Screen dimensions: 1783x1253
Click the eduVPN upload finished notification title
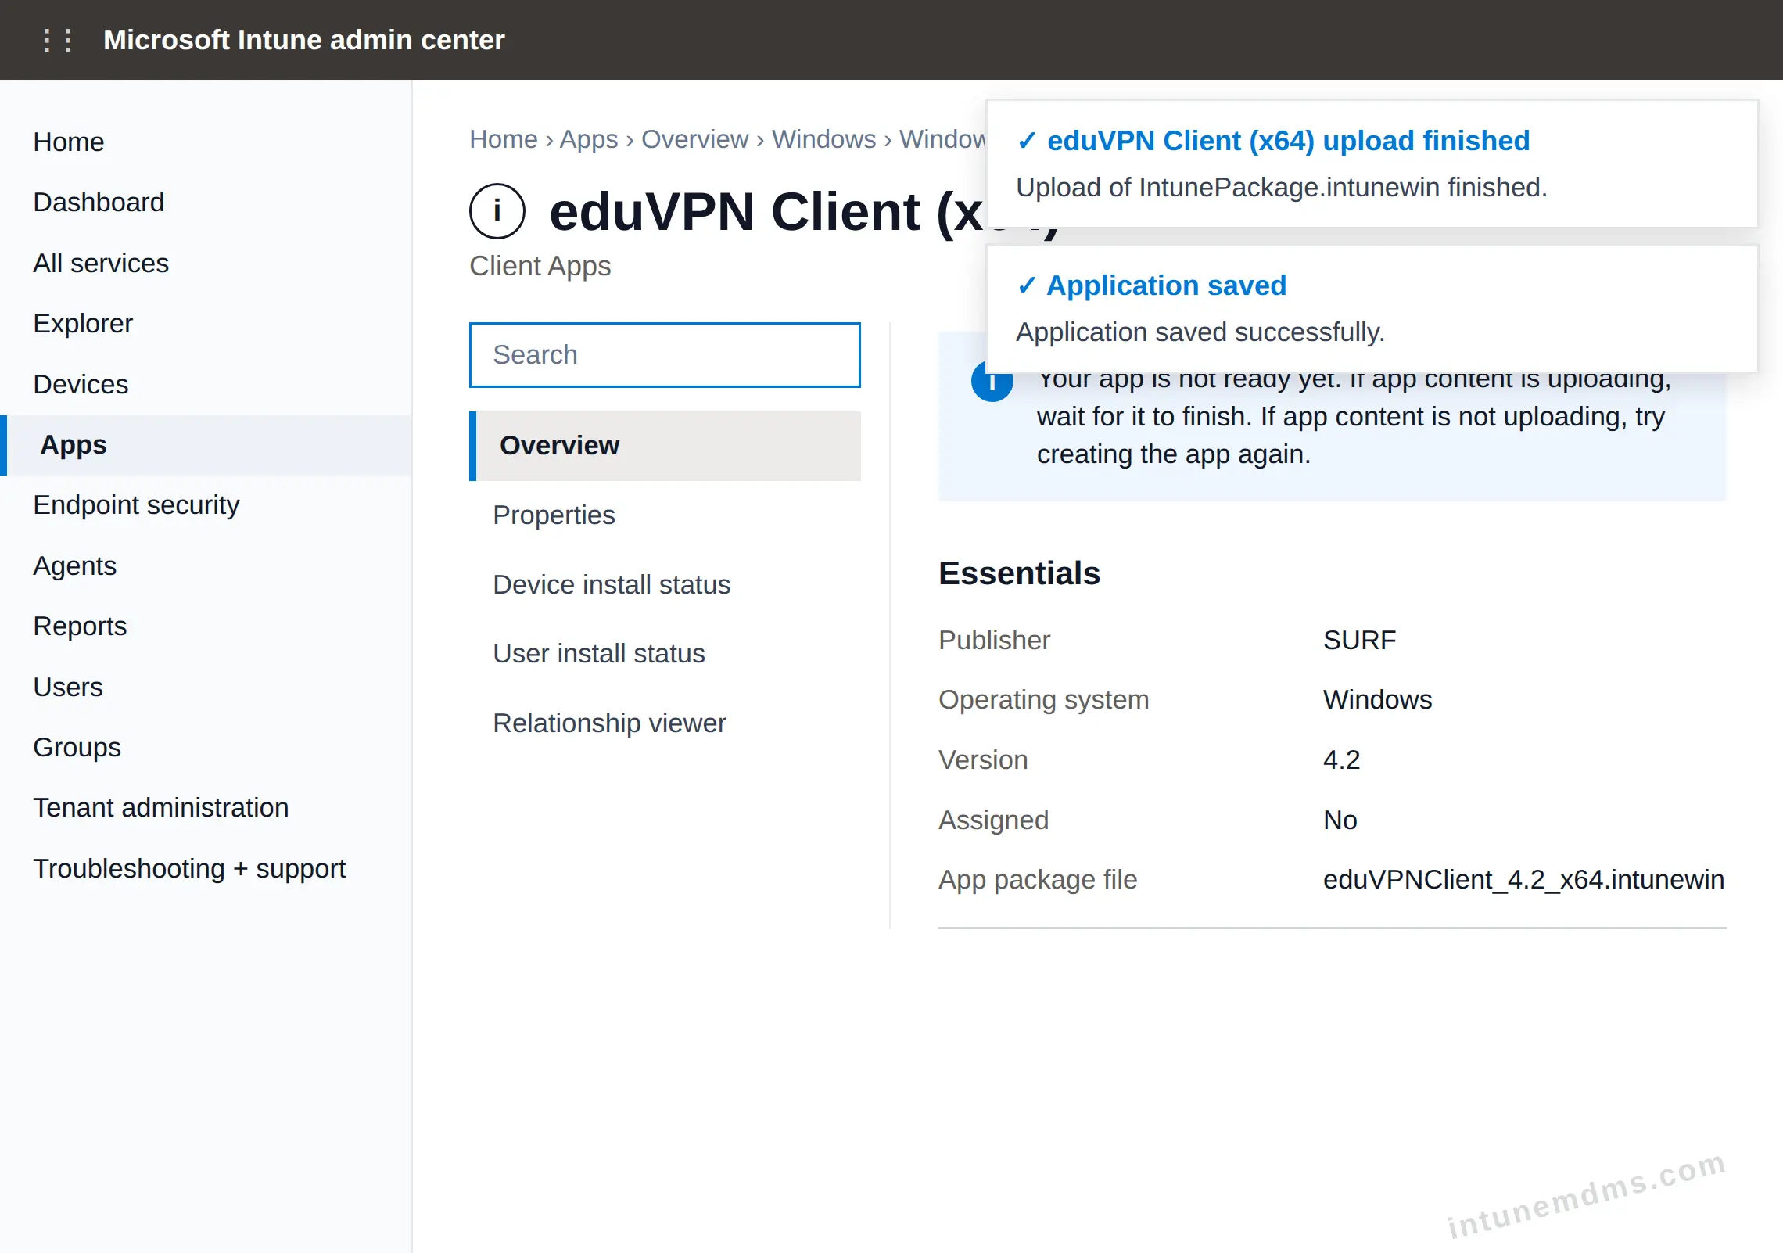pyautogui.click(x=1288, y=141)
